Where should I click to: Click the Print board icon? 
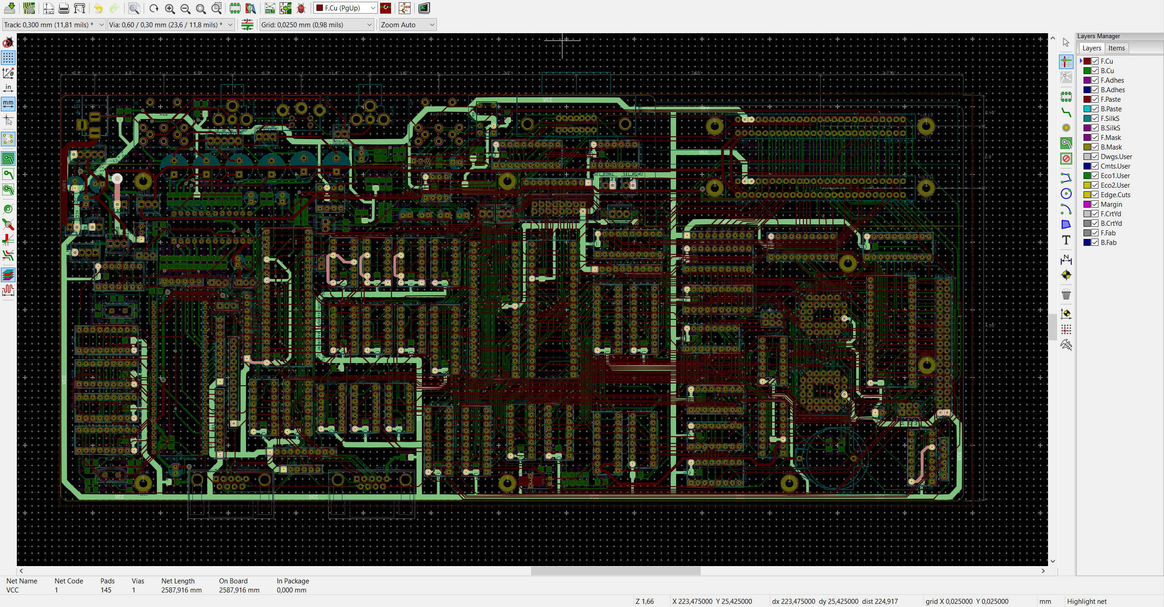(x=64, y=8)
